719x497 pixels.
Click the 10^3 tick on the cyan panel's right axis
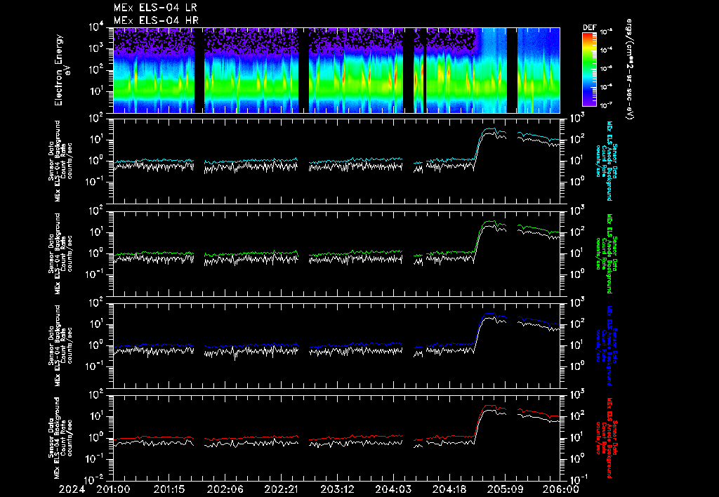(x=576, y=119)
